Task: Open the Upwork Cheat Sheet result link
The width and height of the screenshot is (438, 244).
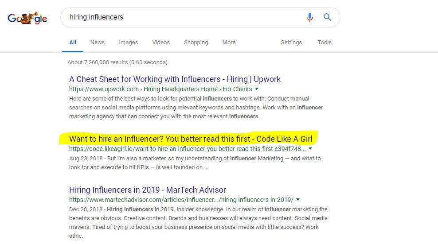Action: pos(175,79)
